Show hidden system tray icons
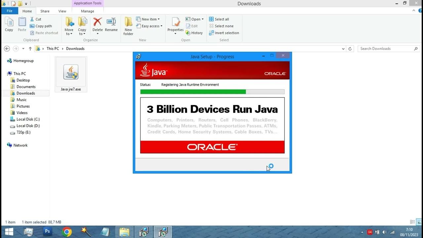 point(362,232)
